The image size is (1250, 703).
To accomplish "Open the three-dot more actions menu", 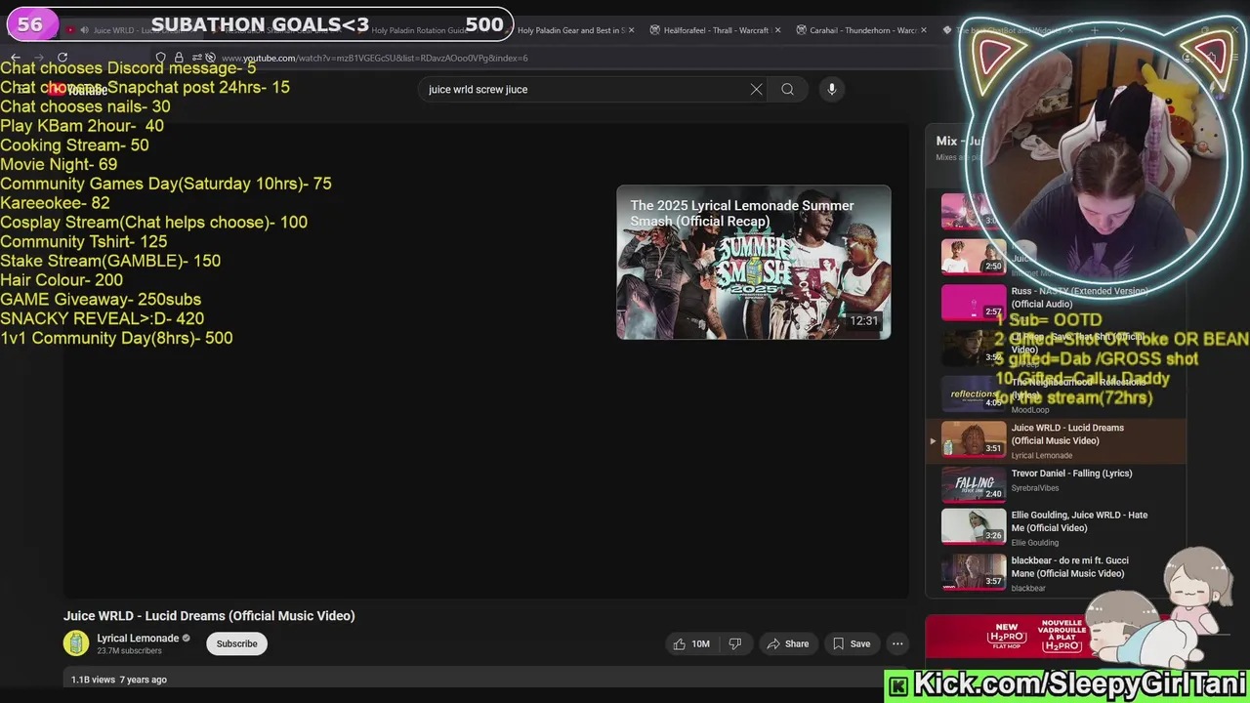I will click(897, 643).
